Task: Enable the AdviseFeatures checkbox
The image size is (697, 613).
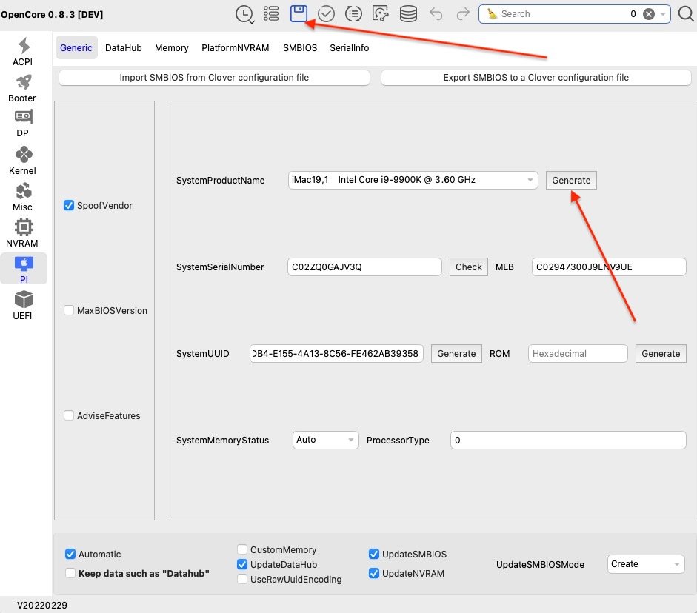Action: coord(68,415)
